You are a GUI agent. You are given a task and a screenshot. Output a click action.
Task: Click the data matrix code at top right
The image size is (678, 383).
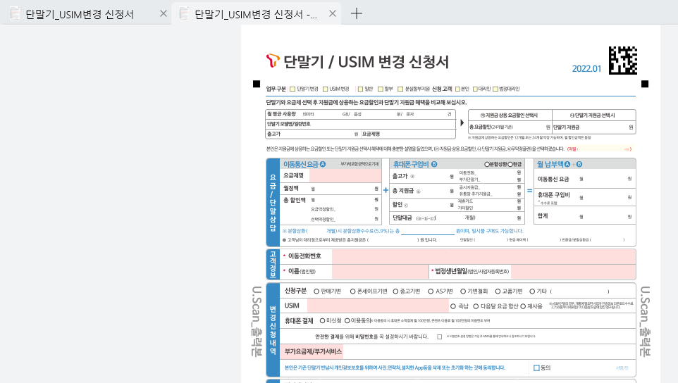tap(622, 61)
